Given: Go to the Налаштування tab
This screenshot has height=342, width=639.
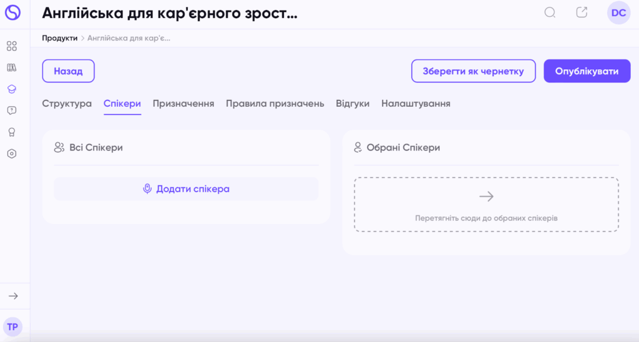Looking at the screenshot, I should pos(416,104).
